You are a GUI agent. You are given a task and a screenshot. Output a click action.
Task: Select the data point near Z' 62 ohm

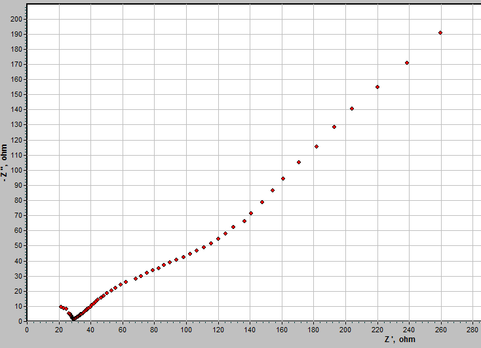[x=126, y=282]
